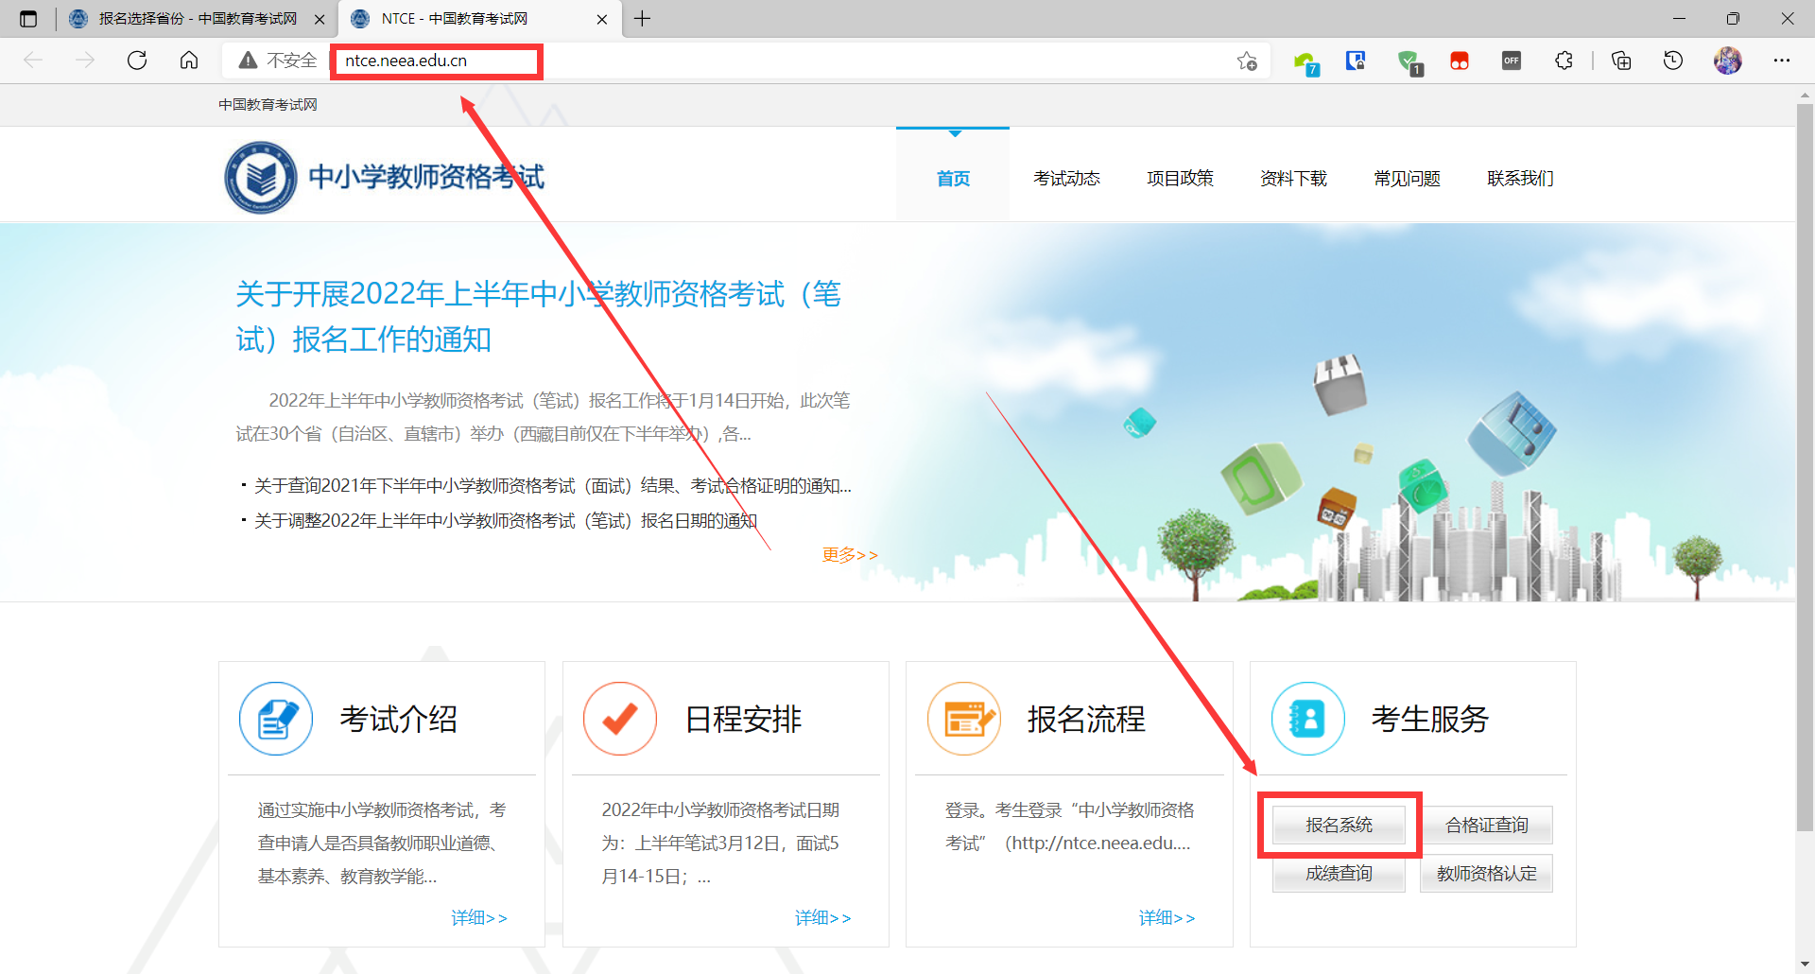Click the 报名系统 button
The width and height of the screenshot is (1815, 974).
(1339, 826)
